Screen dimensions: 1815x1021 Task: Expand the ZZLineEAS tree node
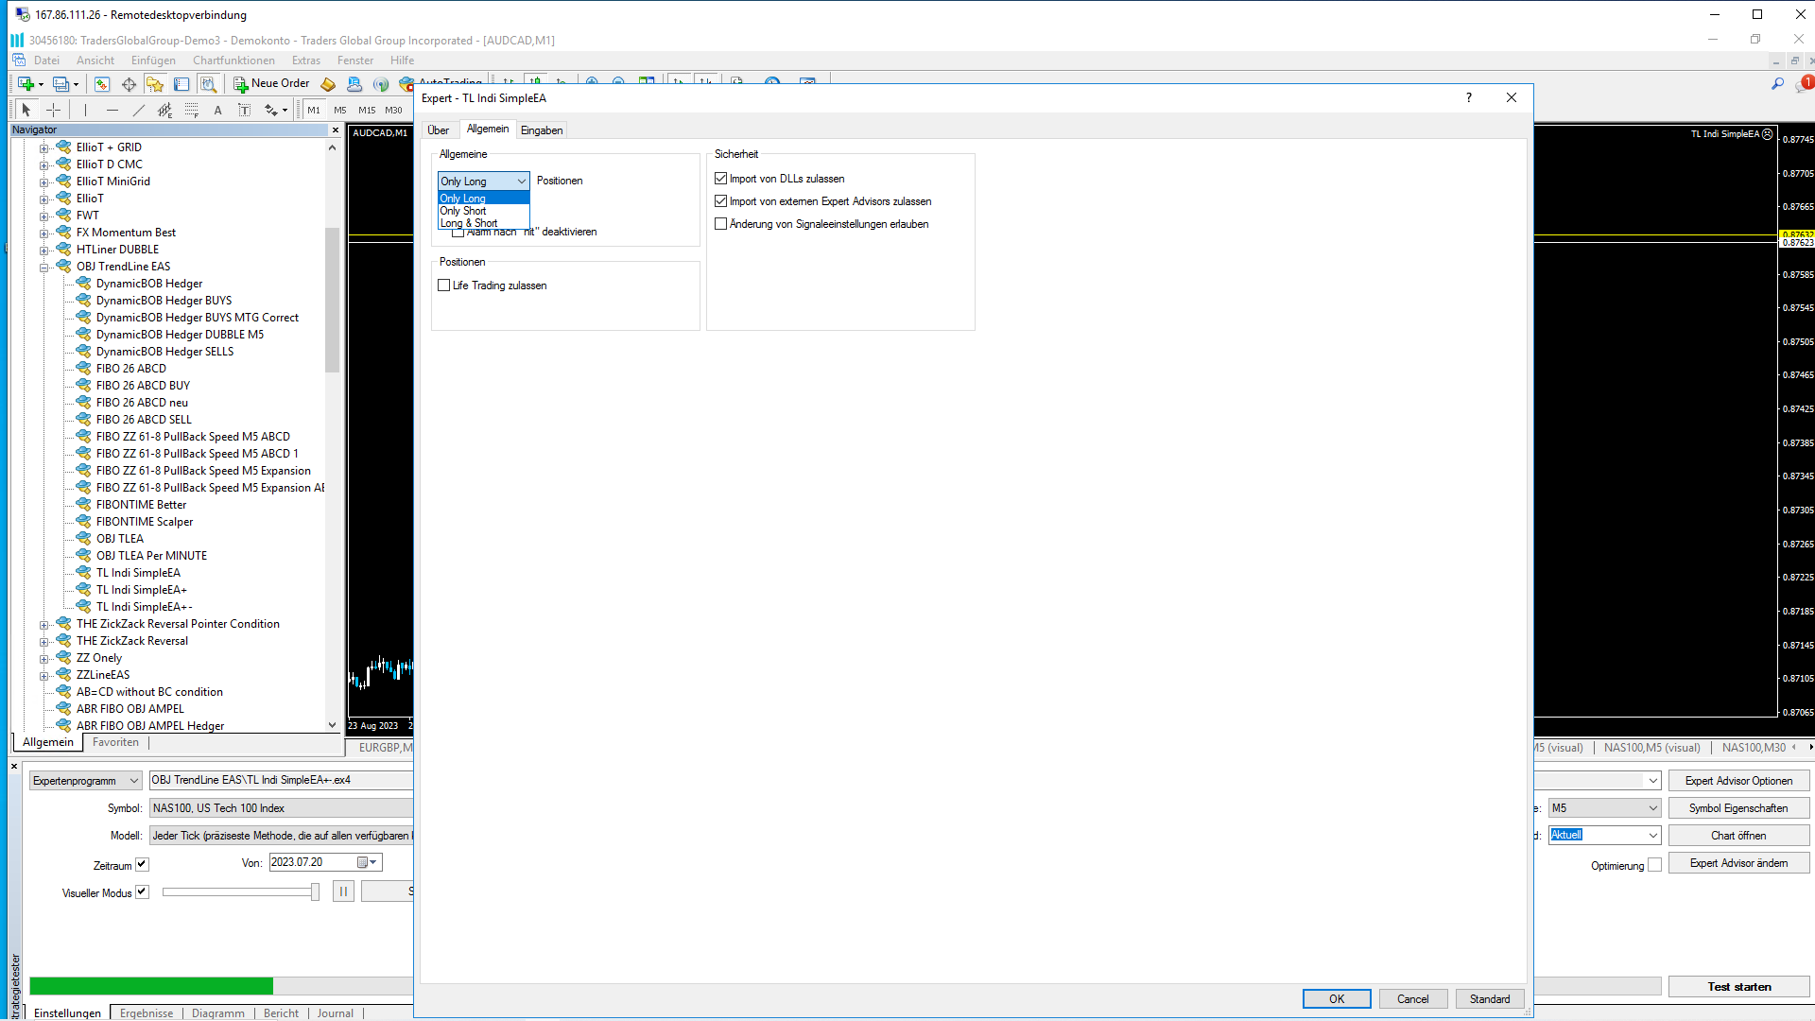(43, 676)
